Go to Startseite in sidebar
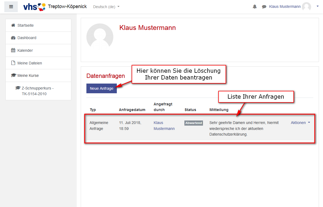This screenshot has width=323, height=207. [x=38, y=25]
